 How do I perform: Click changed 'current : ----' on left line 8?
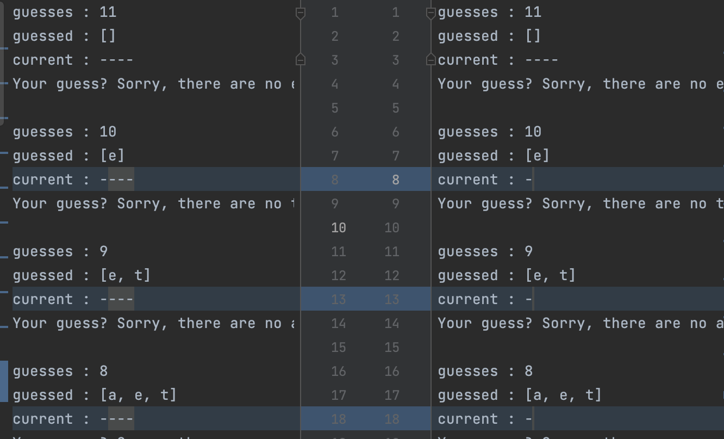click(73, 180)
